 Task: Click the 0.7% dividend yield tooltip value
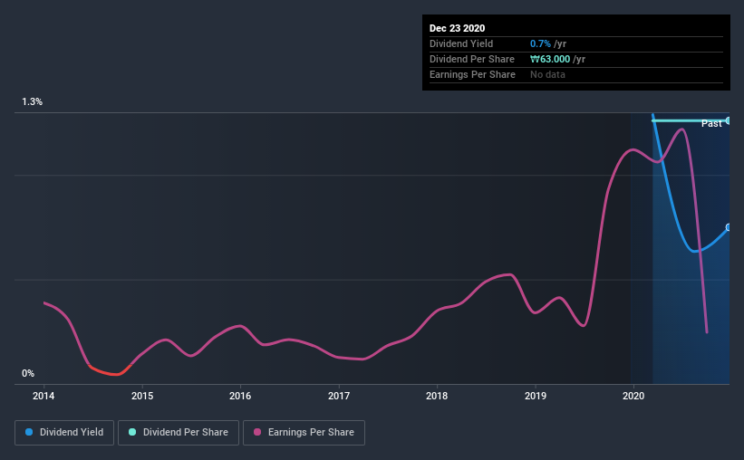pyautogui.click(x=540, y=44)
